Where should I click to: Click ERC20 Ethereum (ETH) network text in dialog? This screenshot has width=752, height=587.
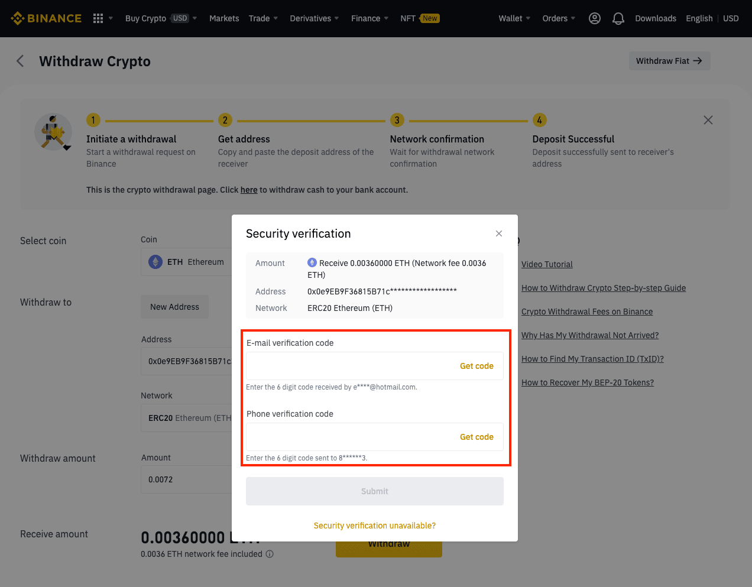pos(350,308)
